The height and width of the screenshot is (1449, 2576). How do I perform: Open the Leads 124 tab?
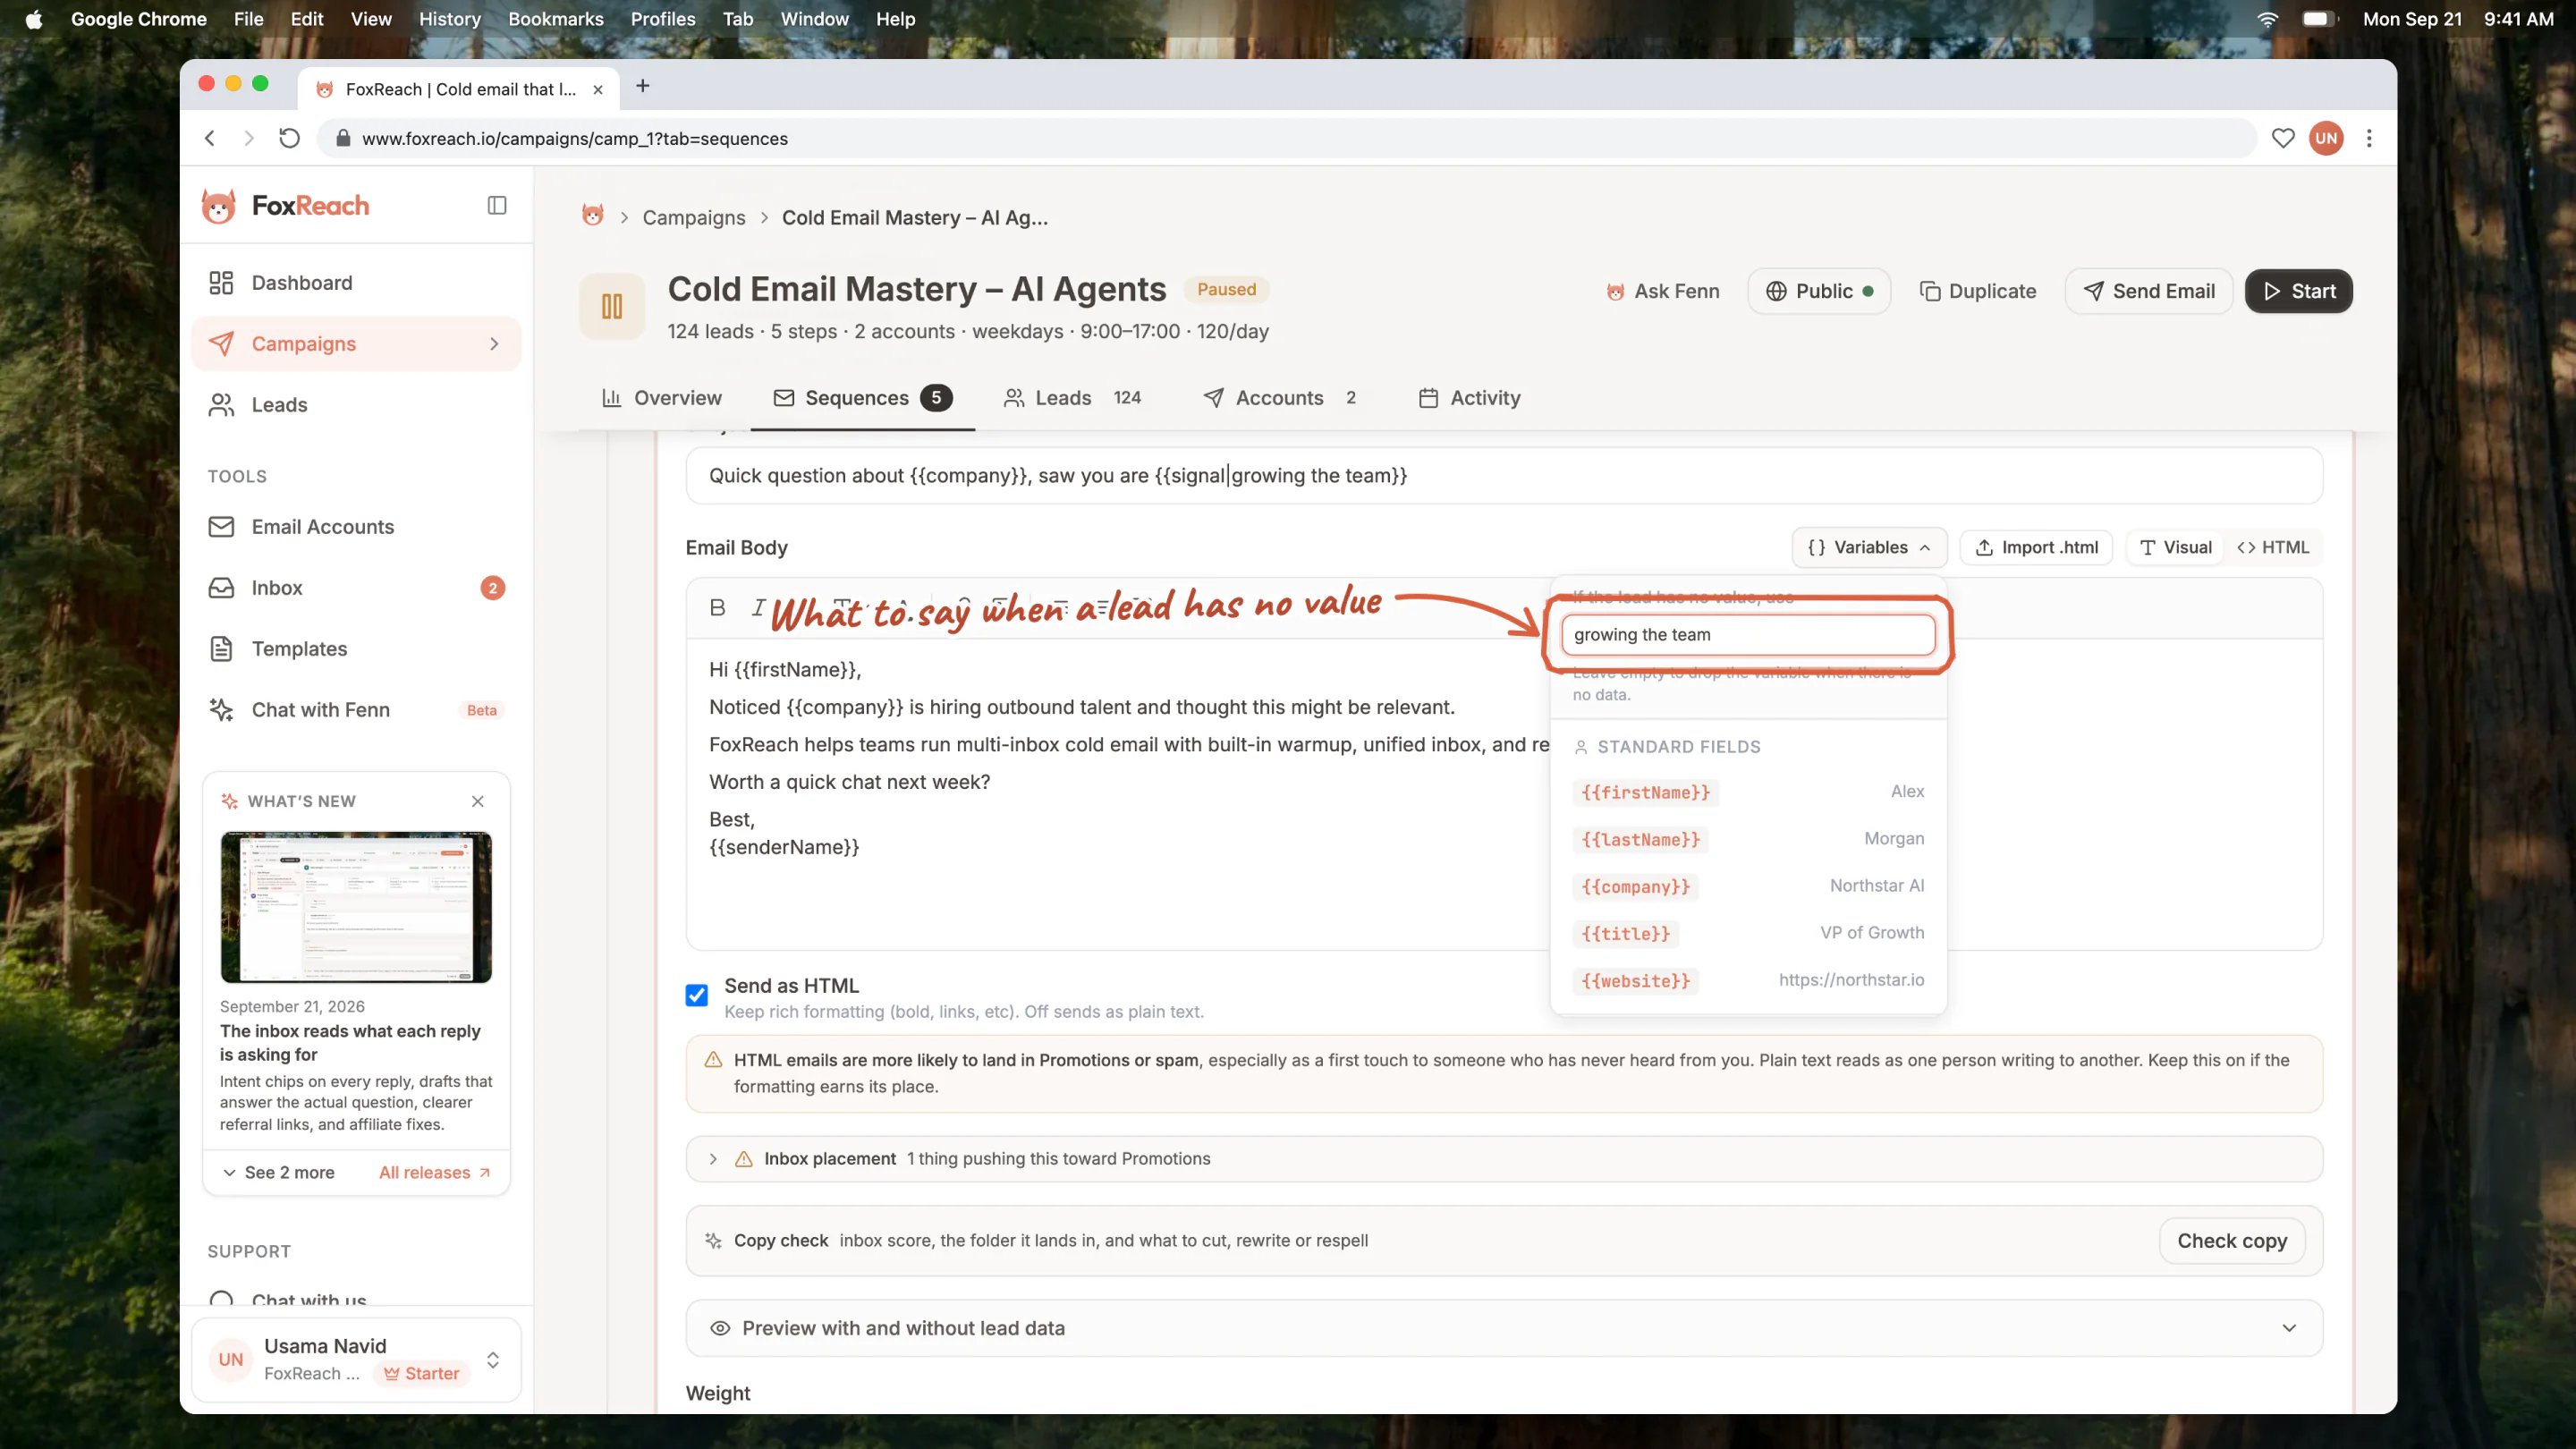click(1072, 398)
